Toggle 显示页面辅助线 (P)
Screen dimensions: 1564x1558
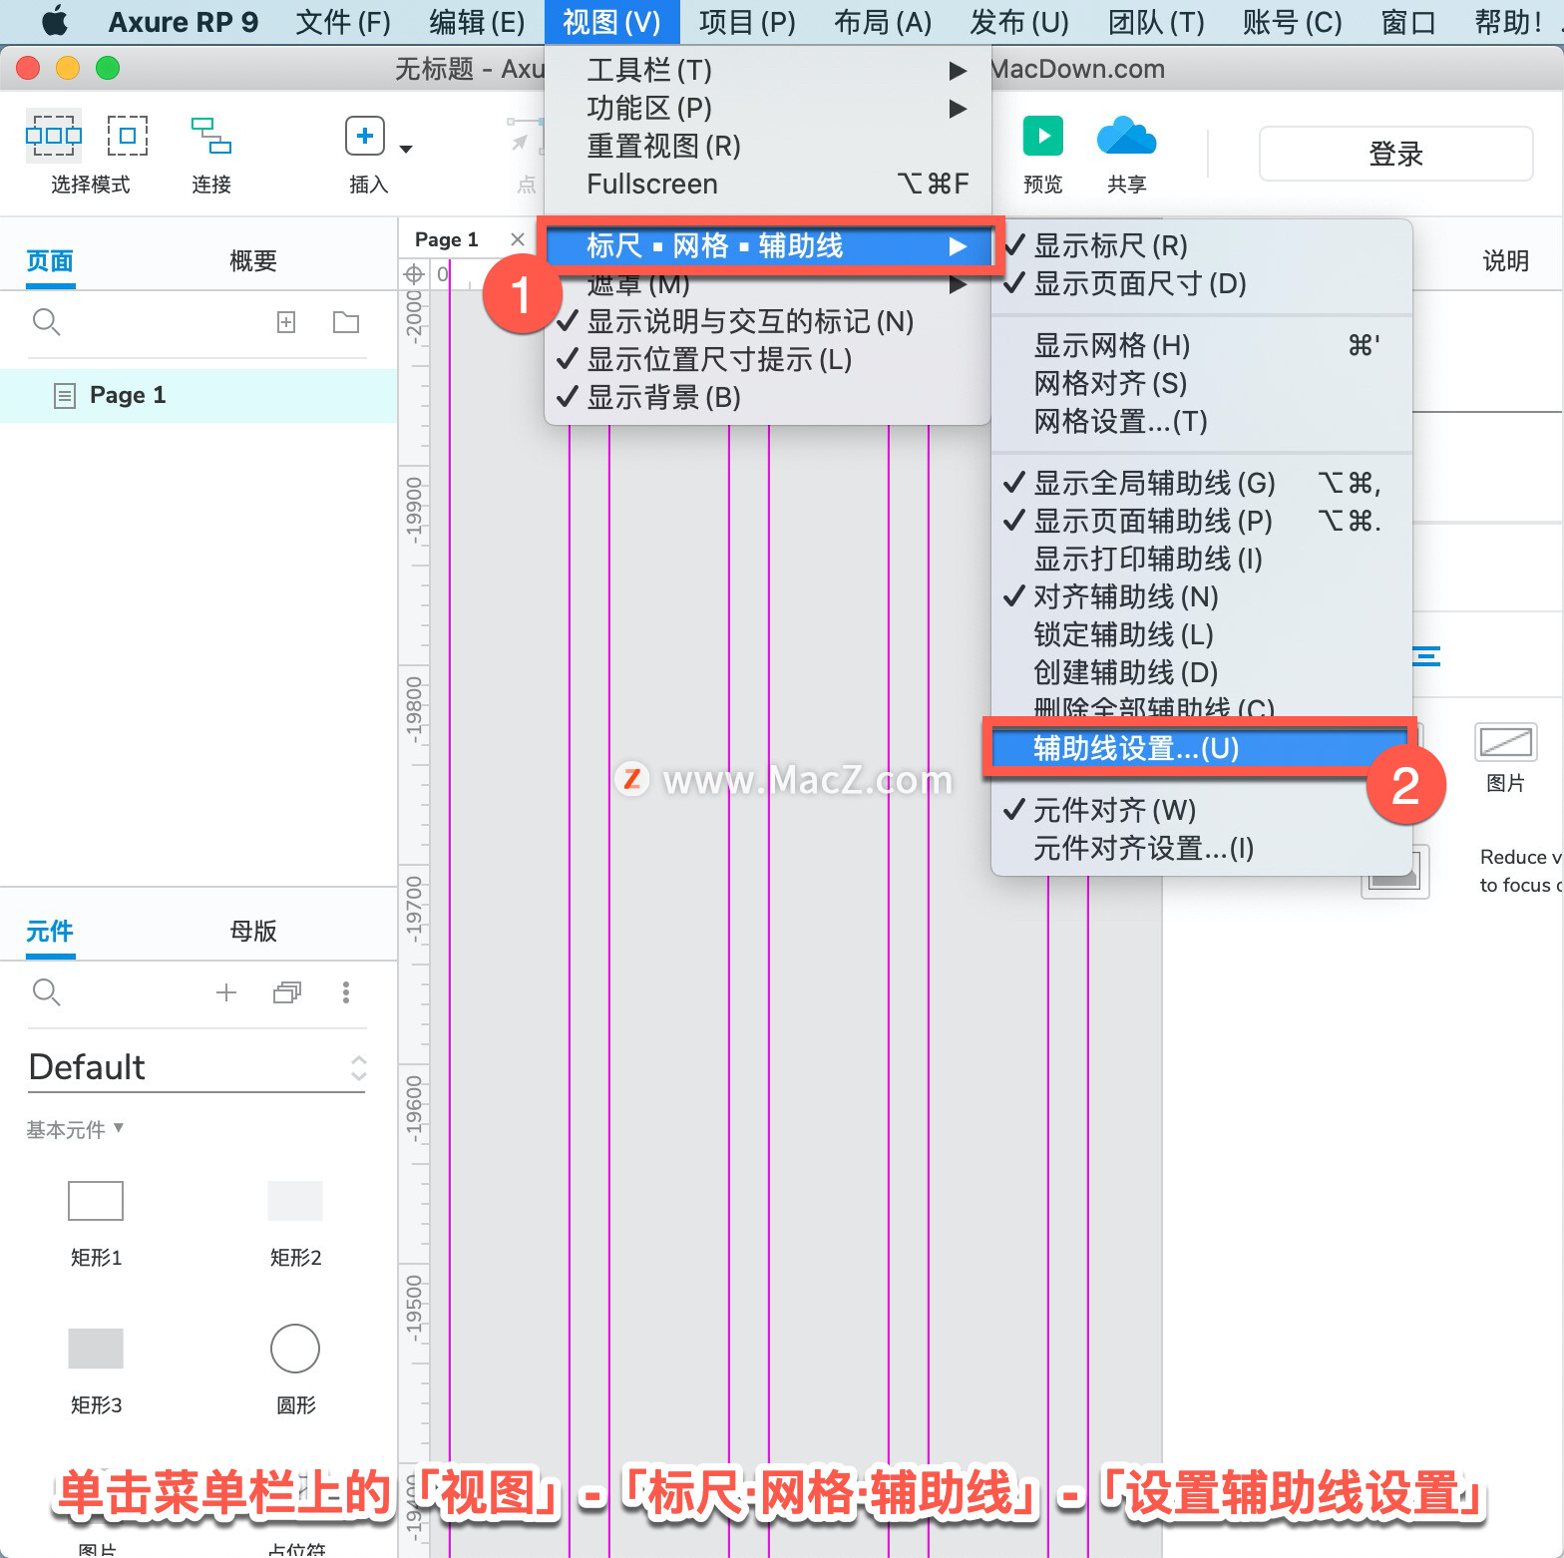tap(1202, 521)
